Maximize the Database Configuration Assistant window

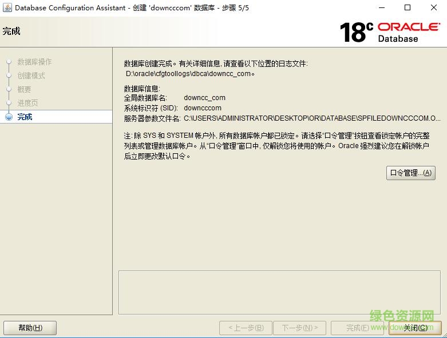tap(408, 8)
